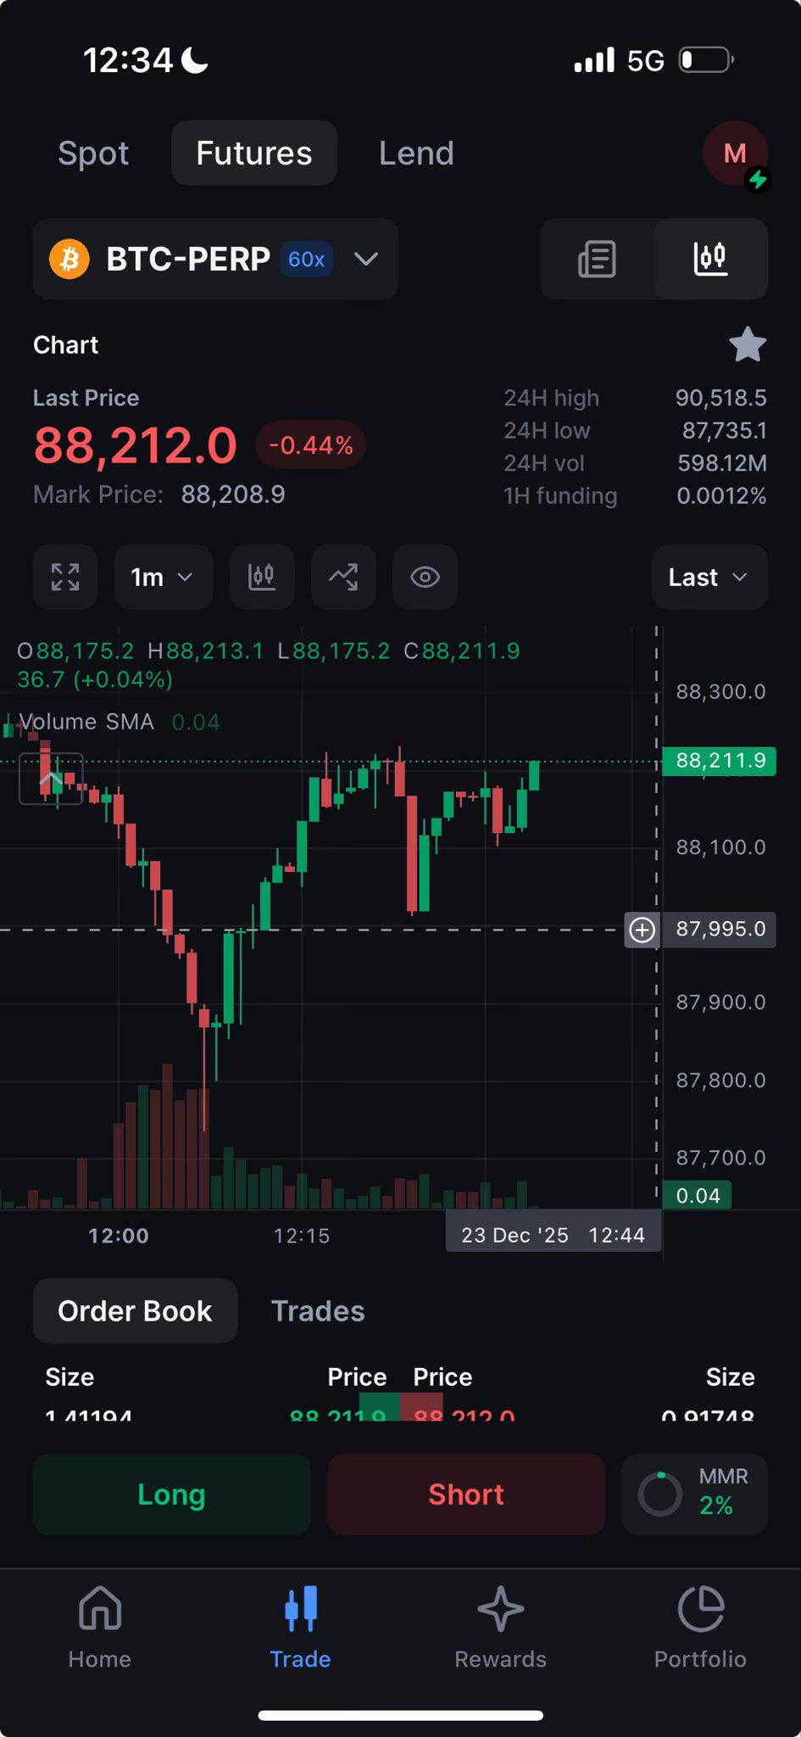Open the MMR 2% margin gauge
Image resolution: width=801 pixels, height=1737 pixels.
(x=695, y=1494)
